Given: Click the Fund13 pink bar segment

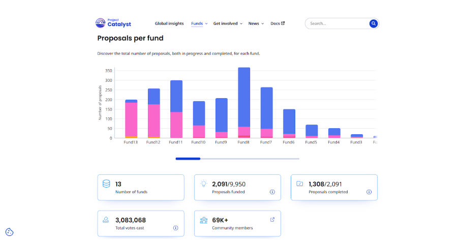Looking at the screenshot, I should click(x=131, y=119).
